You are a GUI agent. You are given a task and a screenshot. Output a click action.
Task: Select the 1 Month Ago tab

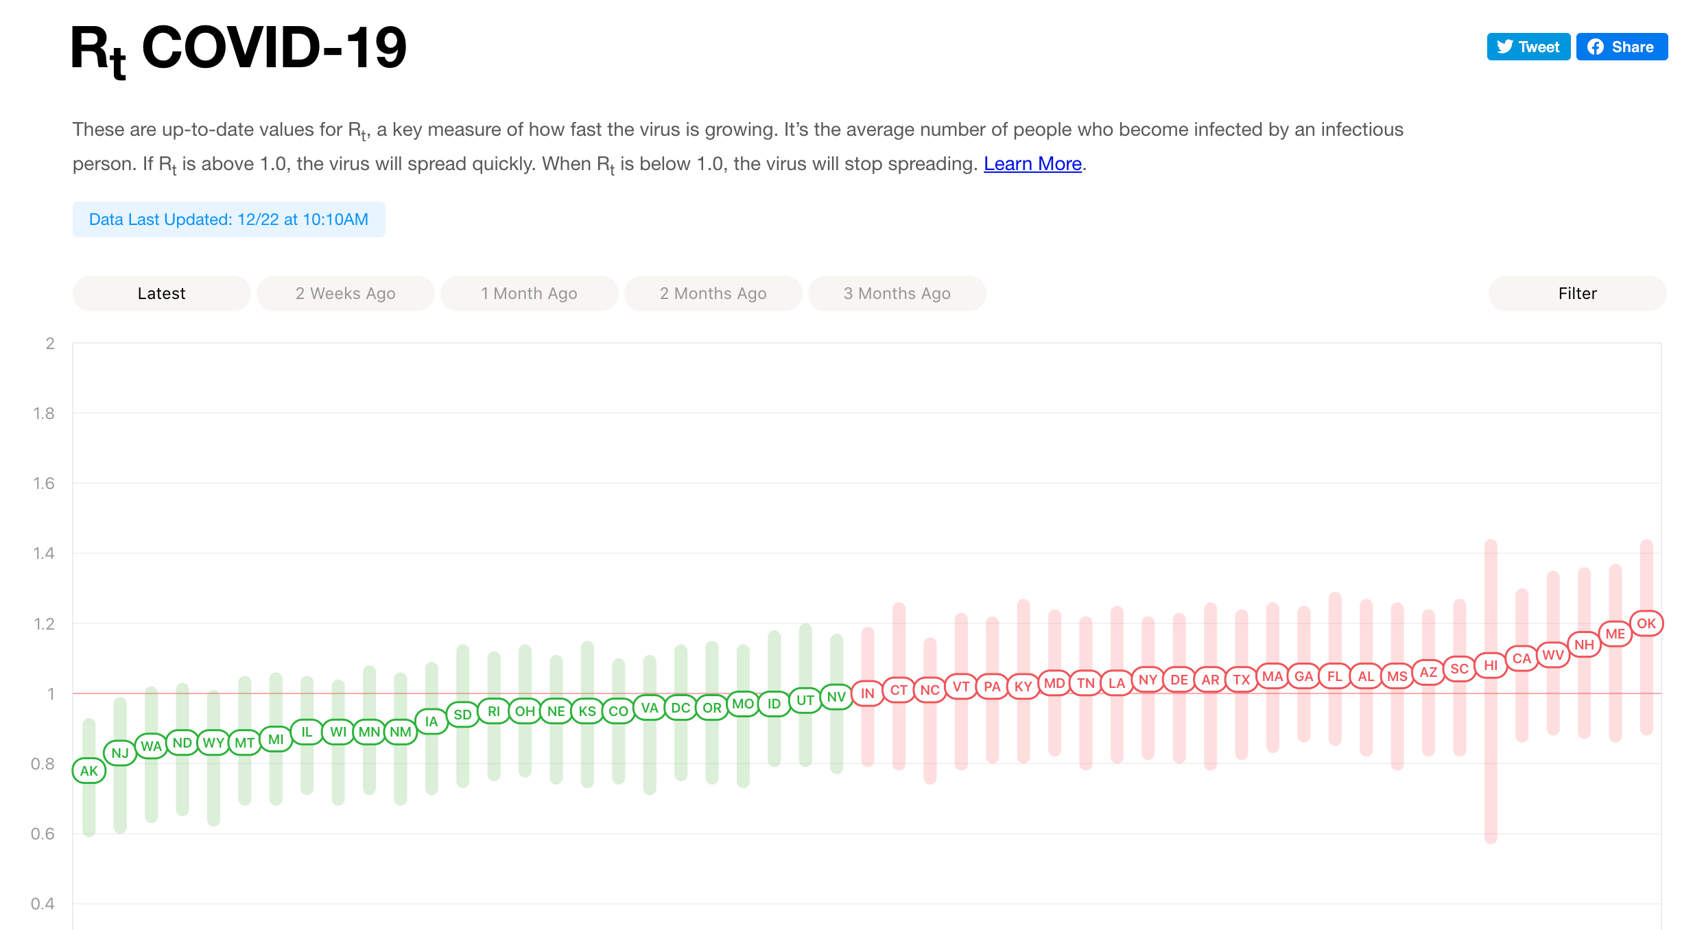pyautogui.click(x=529, y=294)
